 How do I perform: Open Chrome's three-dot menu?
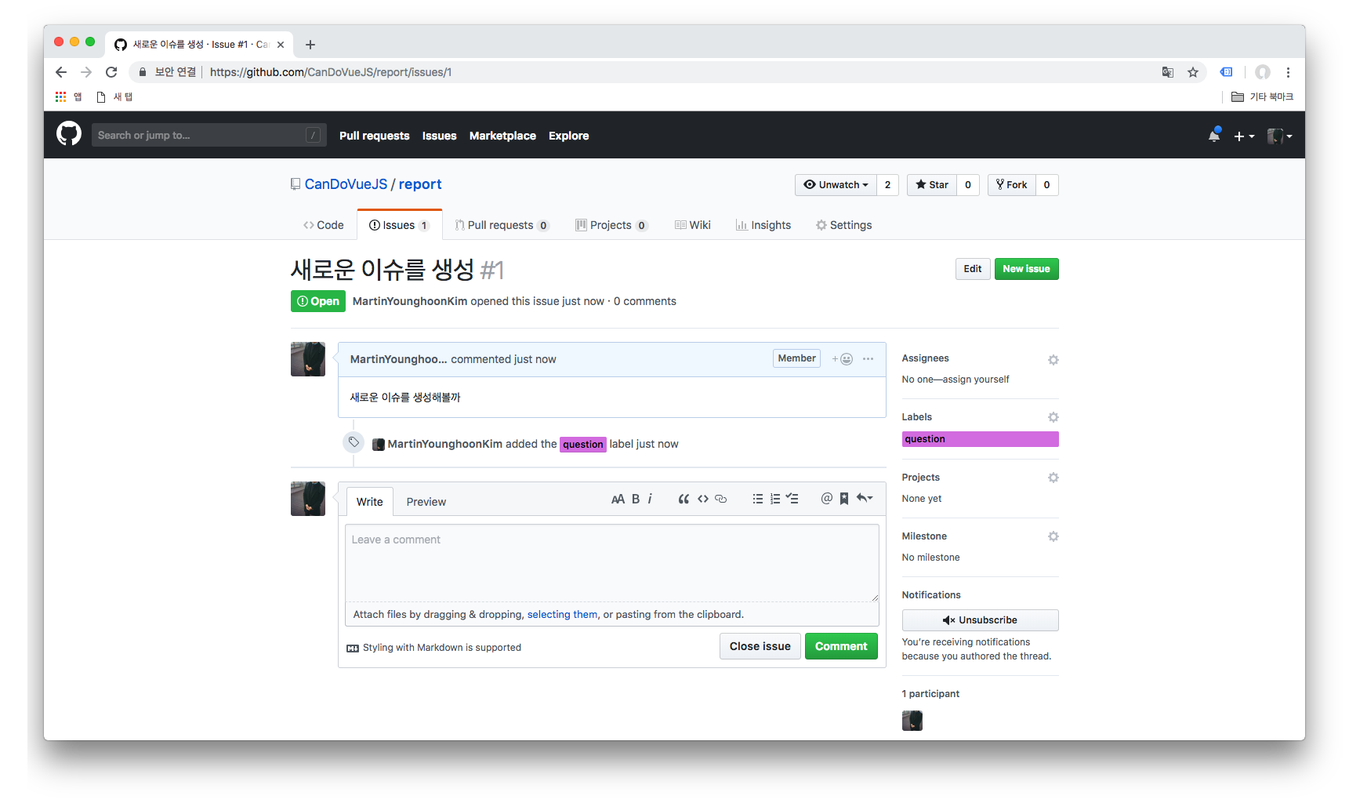(x=1288, y=72)
